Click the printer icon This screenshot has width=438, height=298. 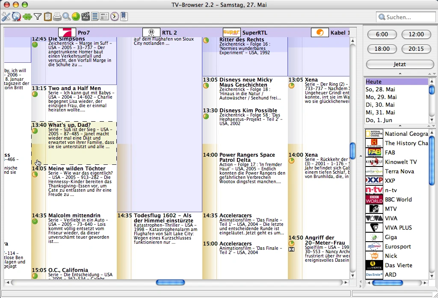click(x=57, y=17)
